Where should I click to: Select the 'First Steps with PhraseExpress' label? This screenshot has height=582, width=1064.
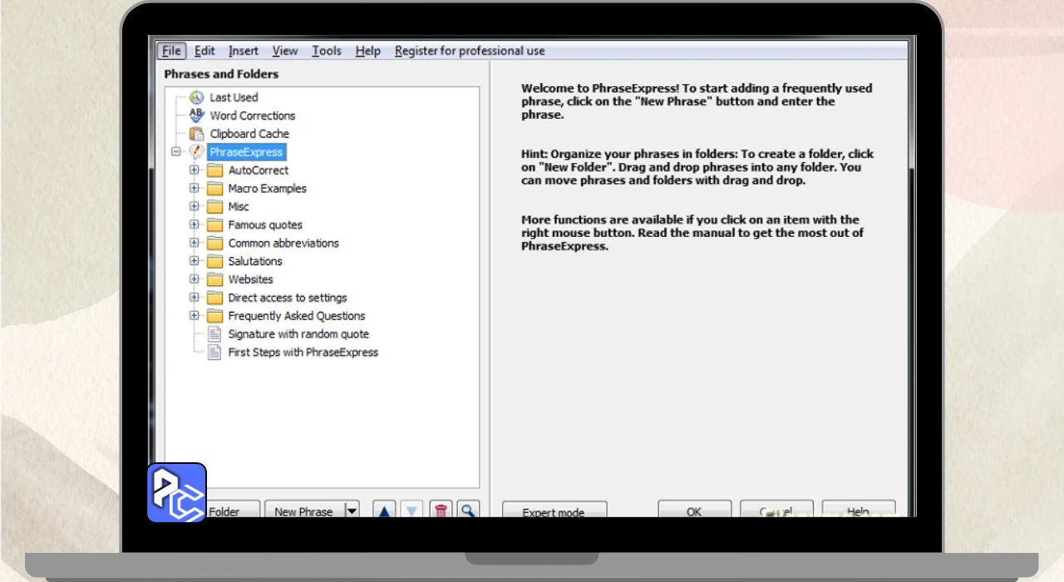(x=303, y=353)
